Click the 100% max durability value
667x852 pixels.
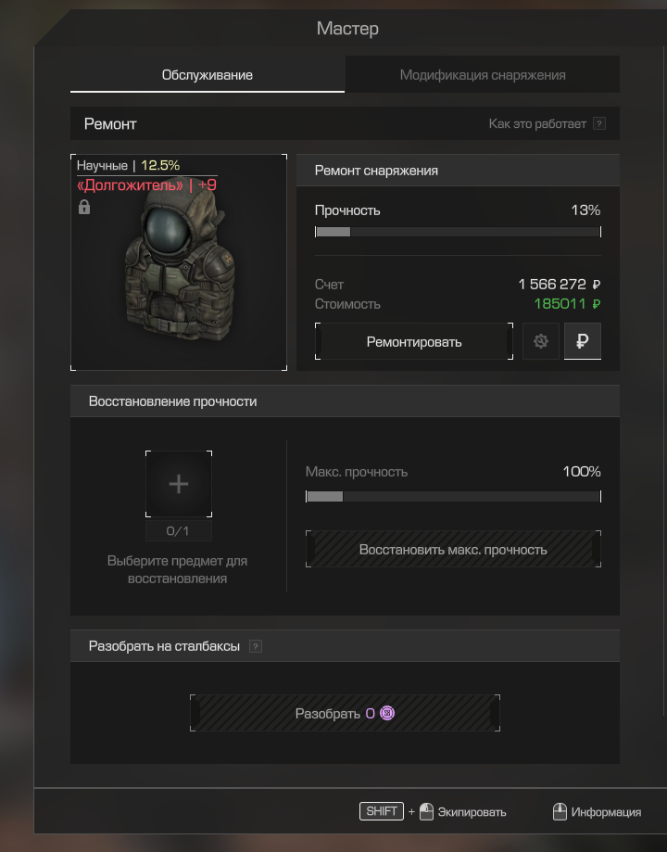point(581,472)
